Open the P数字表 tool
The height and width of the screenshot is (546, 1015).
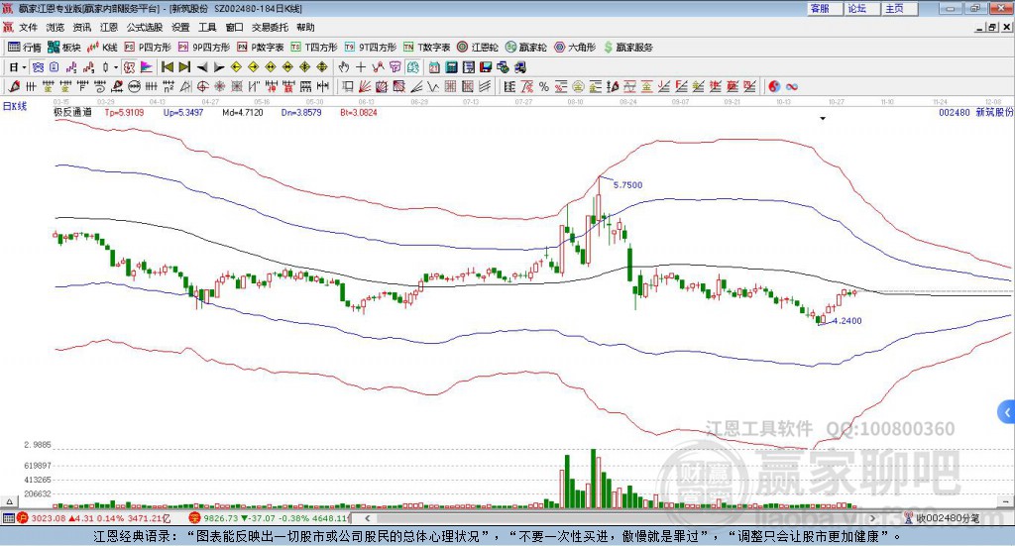(261, 48)
